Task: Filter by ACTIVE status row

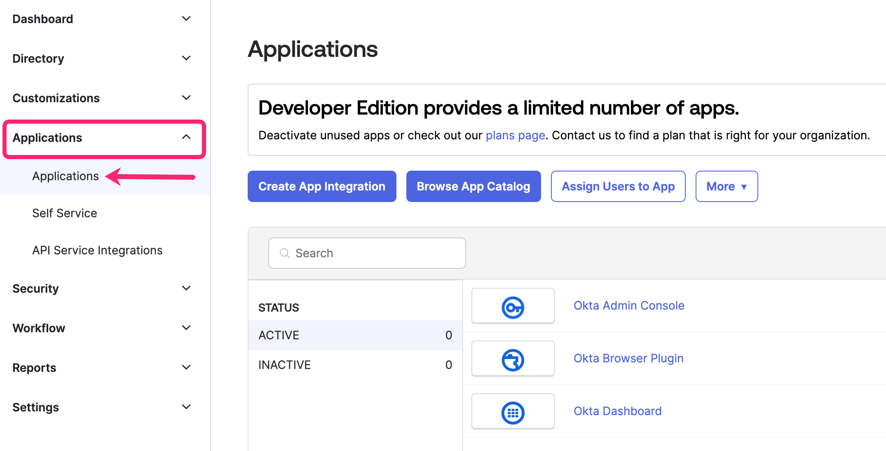Action: tap(355, 335)
